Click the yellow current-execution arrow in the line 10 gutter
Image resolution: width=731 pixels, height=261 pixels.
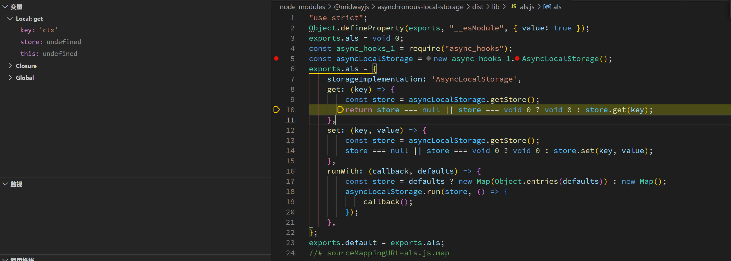point(276,110)
